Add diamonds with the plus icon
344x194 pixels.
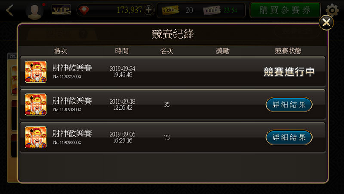coord(149,10)
